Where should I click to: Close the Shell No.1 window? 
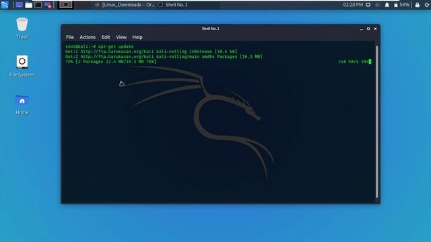375,29
